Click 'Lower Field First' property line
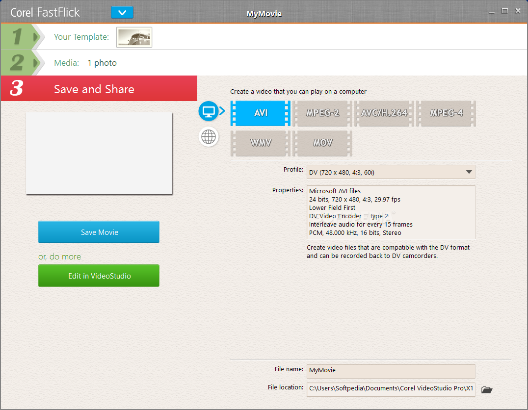 (332, 207)
